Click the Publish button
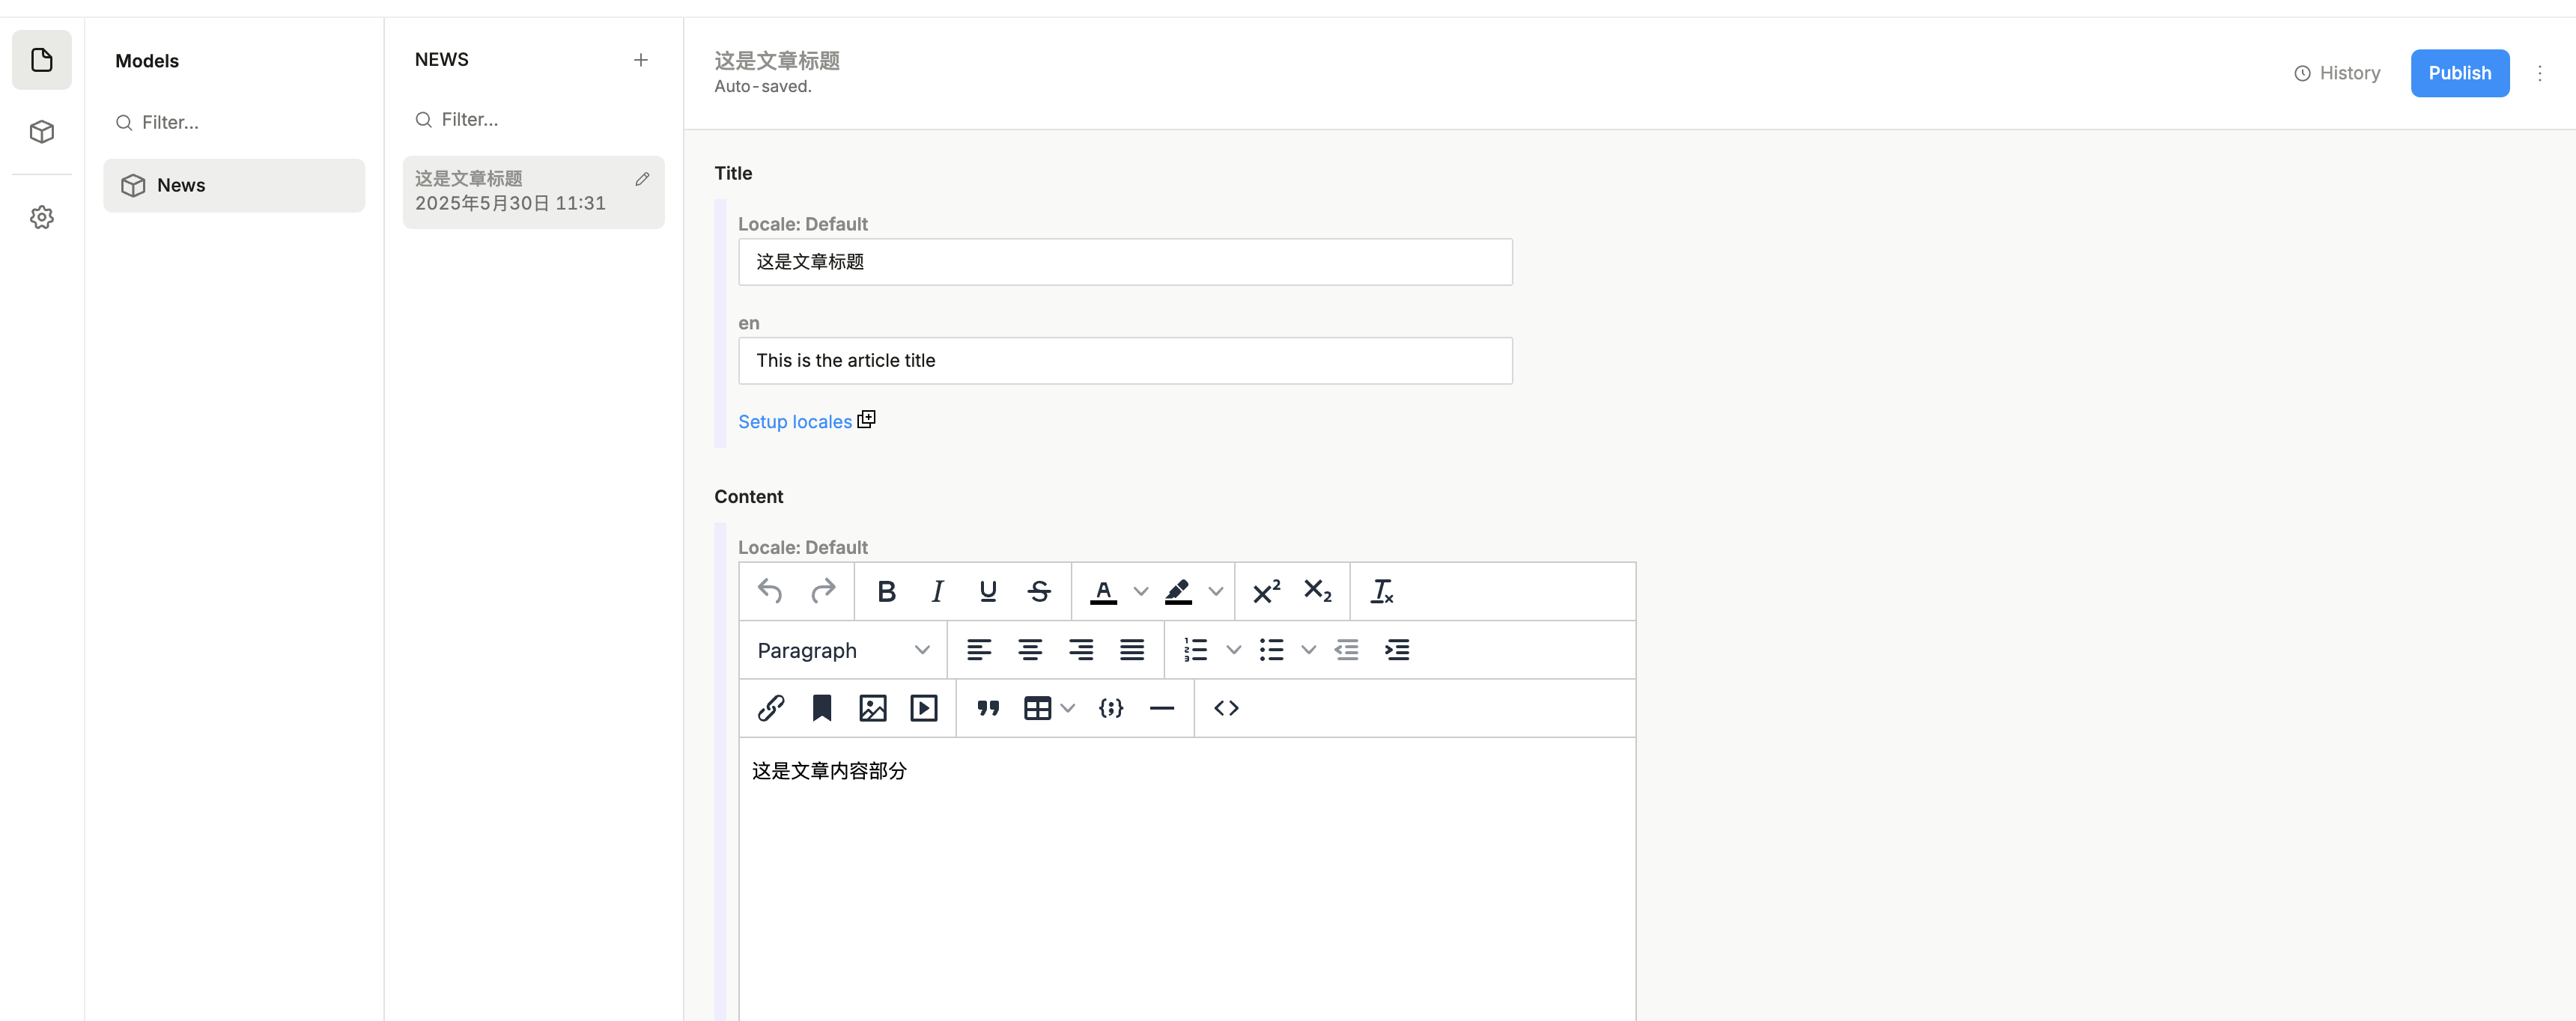This screenshot has width=2576, height=1021. pos(2458,73)
